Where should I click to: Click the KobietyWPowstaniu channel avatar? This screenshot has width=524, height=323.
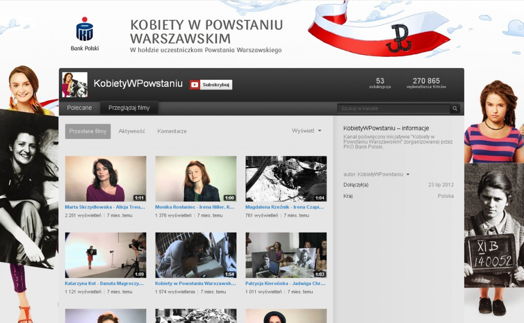[x=75, y=85]
